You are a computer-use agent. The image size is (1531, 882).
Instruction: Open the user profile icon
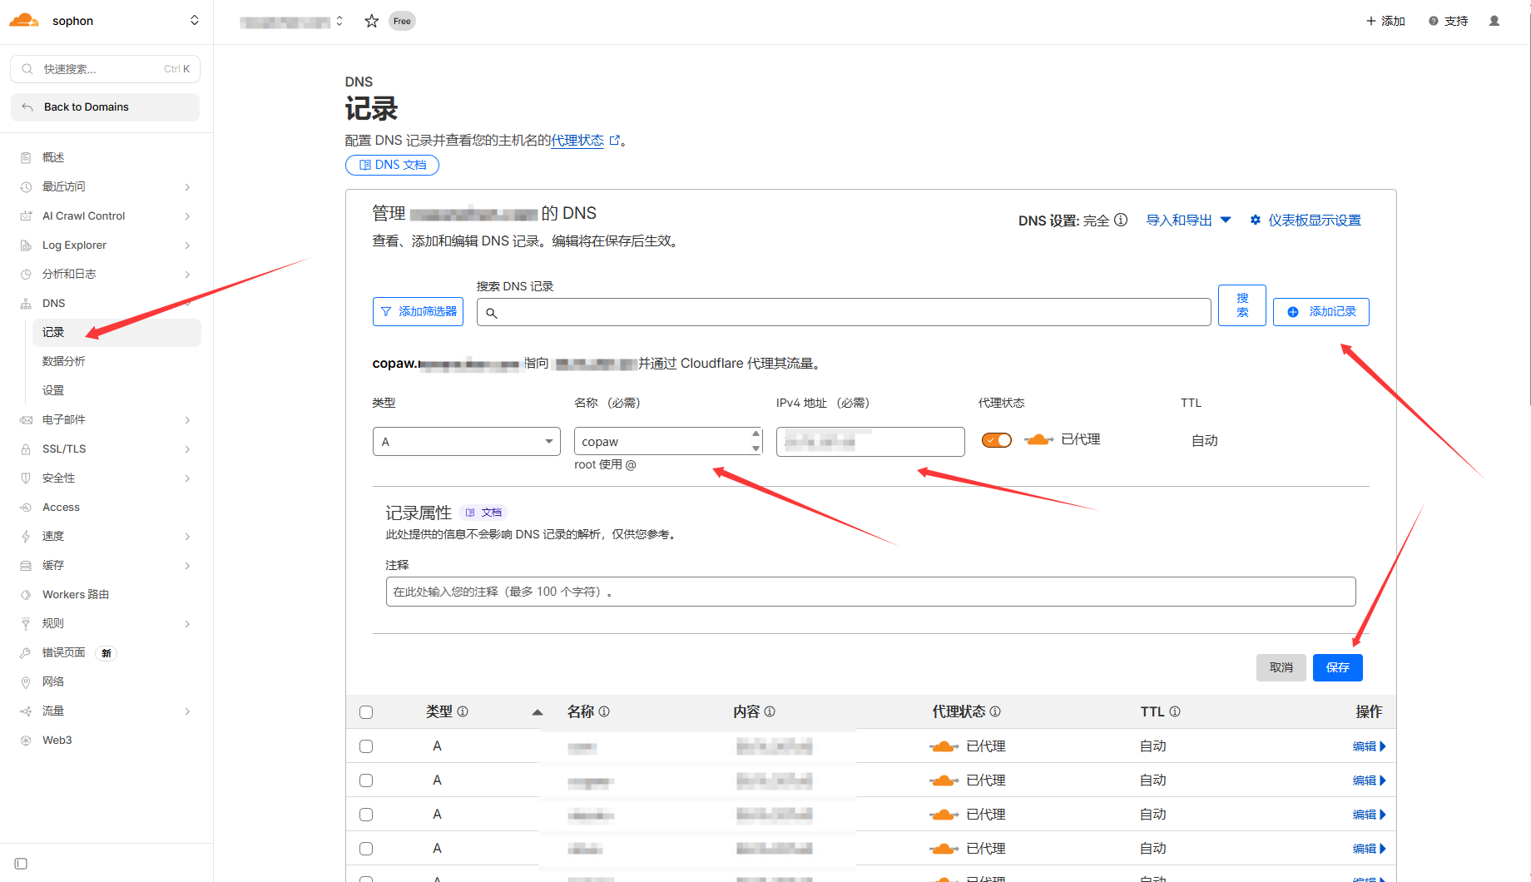[x=1494, y=21]
